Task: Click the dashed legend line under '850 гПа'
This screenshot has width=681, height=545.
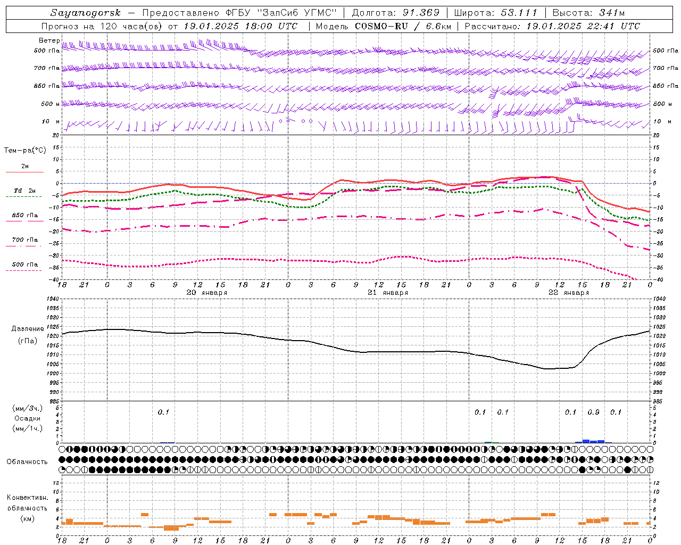Action: [x=24, y=221]
